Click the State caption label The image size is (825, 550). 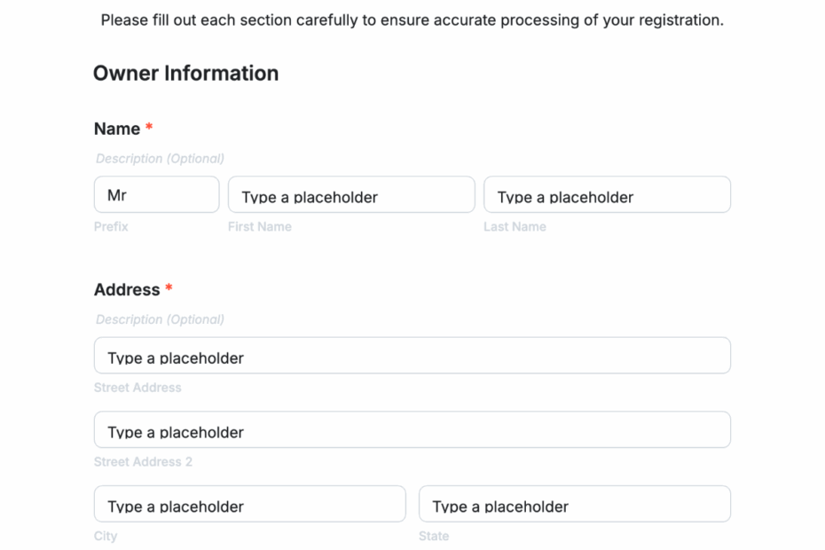click(x=434, y=536)
